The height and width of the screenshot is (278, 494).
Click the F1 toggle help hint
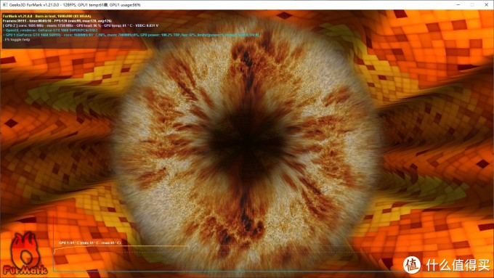coord(17,40)
